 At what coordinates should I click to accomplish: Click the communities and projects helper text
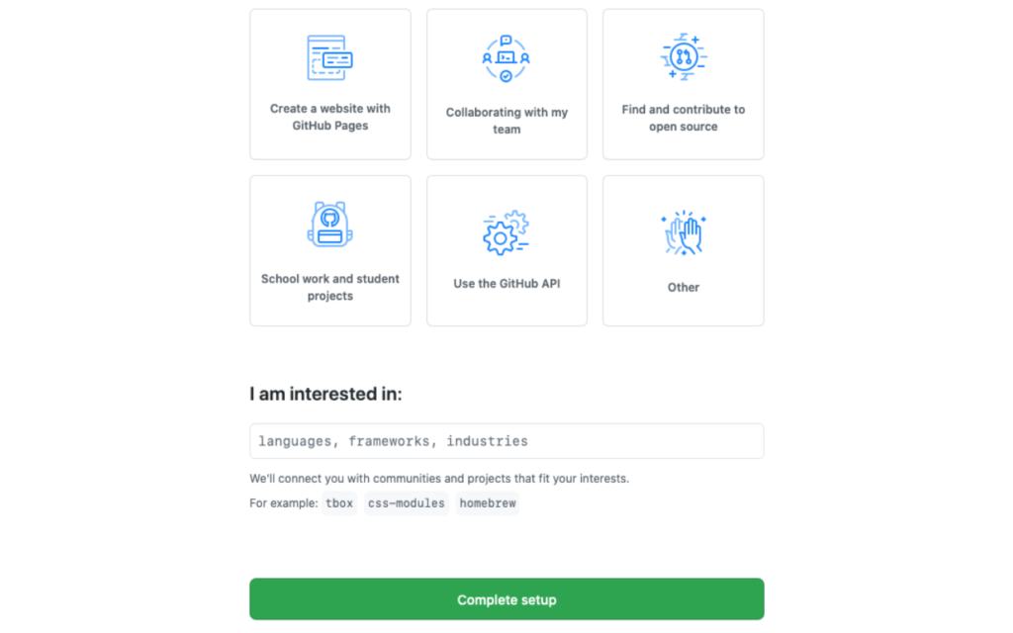(x=439, y=479)
